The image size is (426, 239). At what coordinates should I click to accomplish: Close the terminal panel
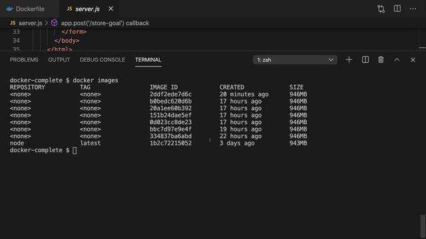pos(413,60)
